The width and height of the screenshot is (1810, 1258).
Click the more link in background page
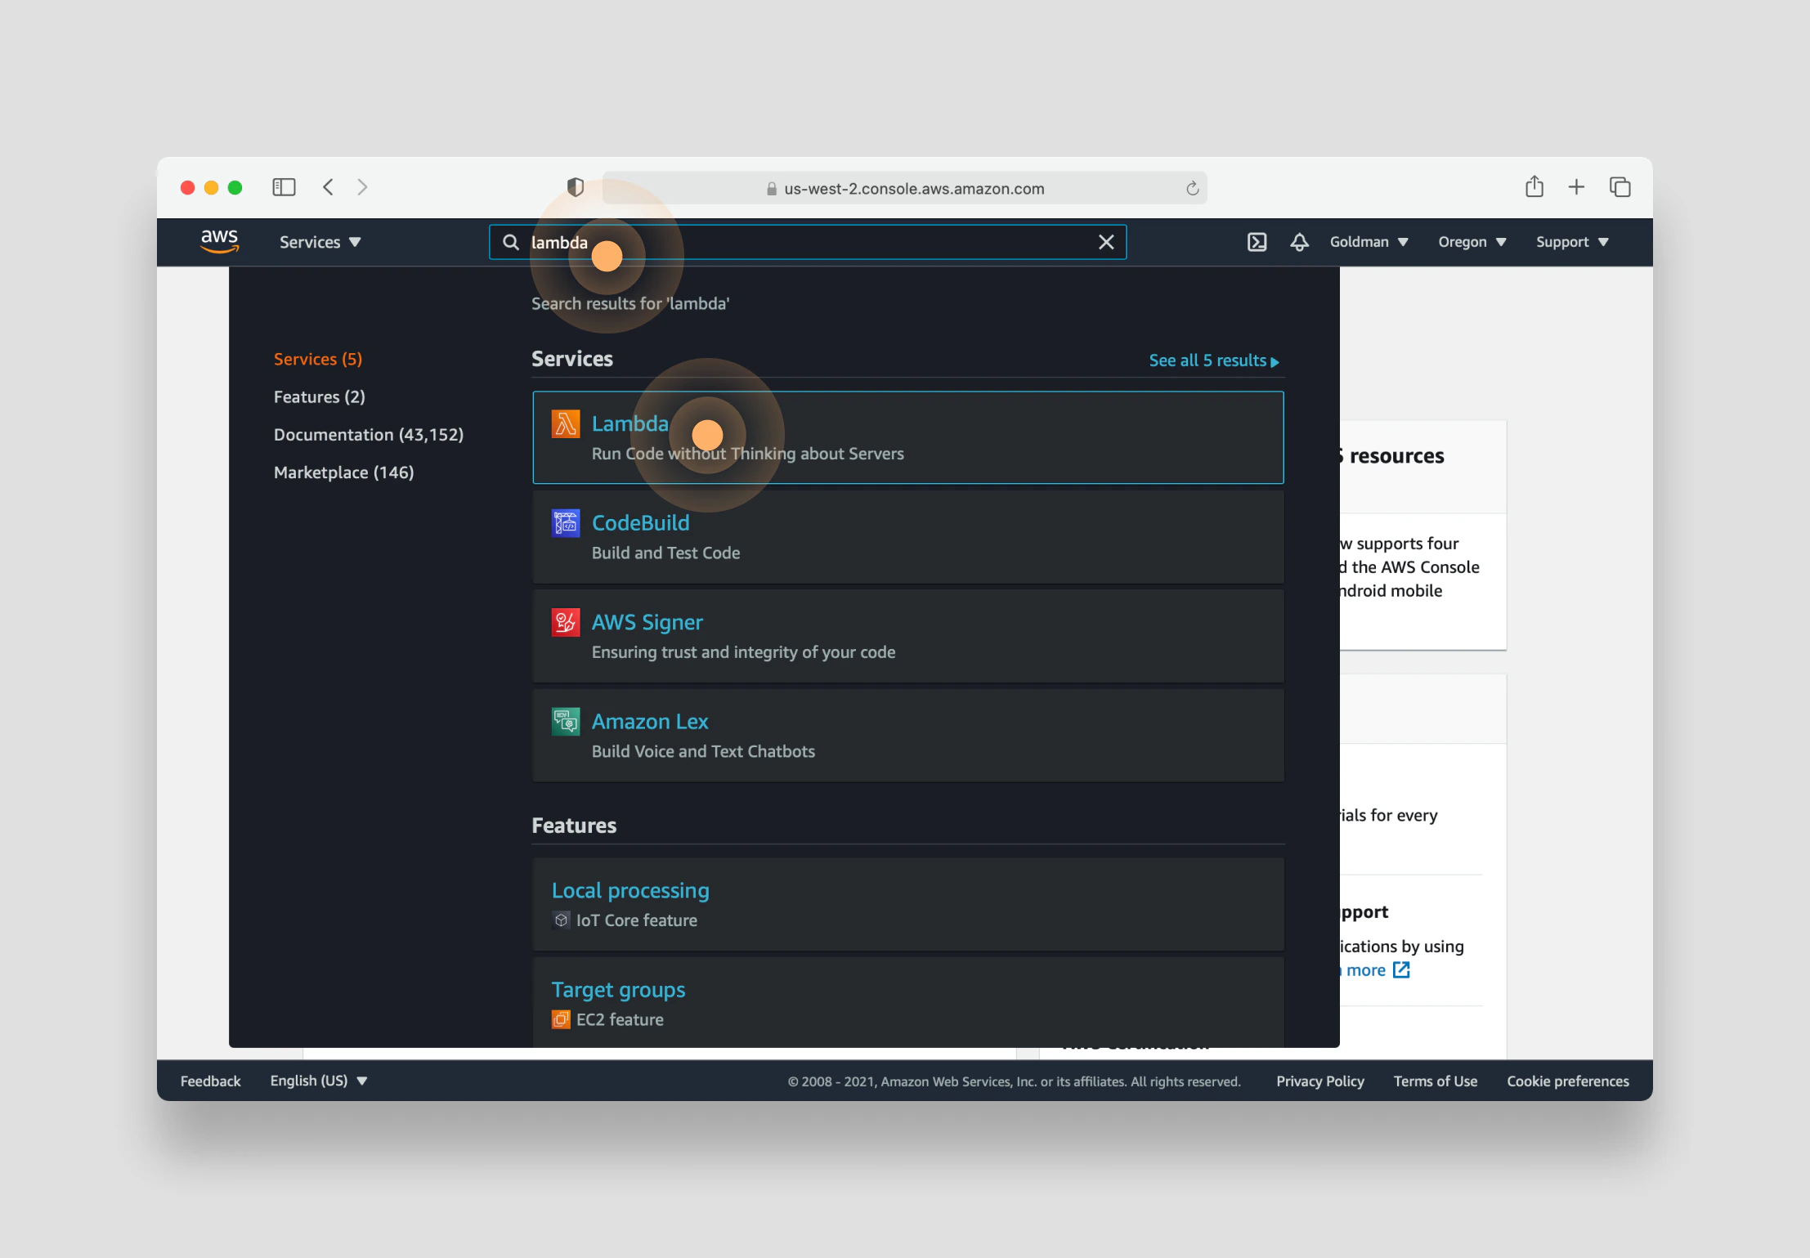pyautogui.click(x=1365, y=969)
